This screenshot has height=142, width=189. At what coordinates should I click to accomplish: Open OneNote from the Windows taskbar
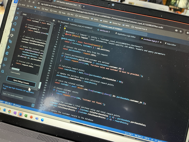(x=15, y=113)
